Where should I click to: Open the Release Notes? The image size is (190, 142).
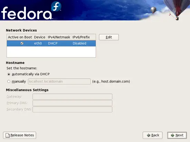pos(20,135)
